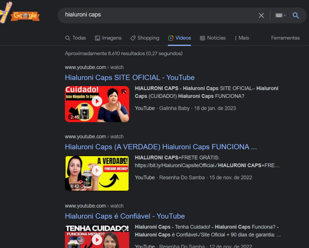
Task: Open the Hialuroni Caps é Confiável link
Action: tap(125, 216)
